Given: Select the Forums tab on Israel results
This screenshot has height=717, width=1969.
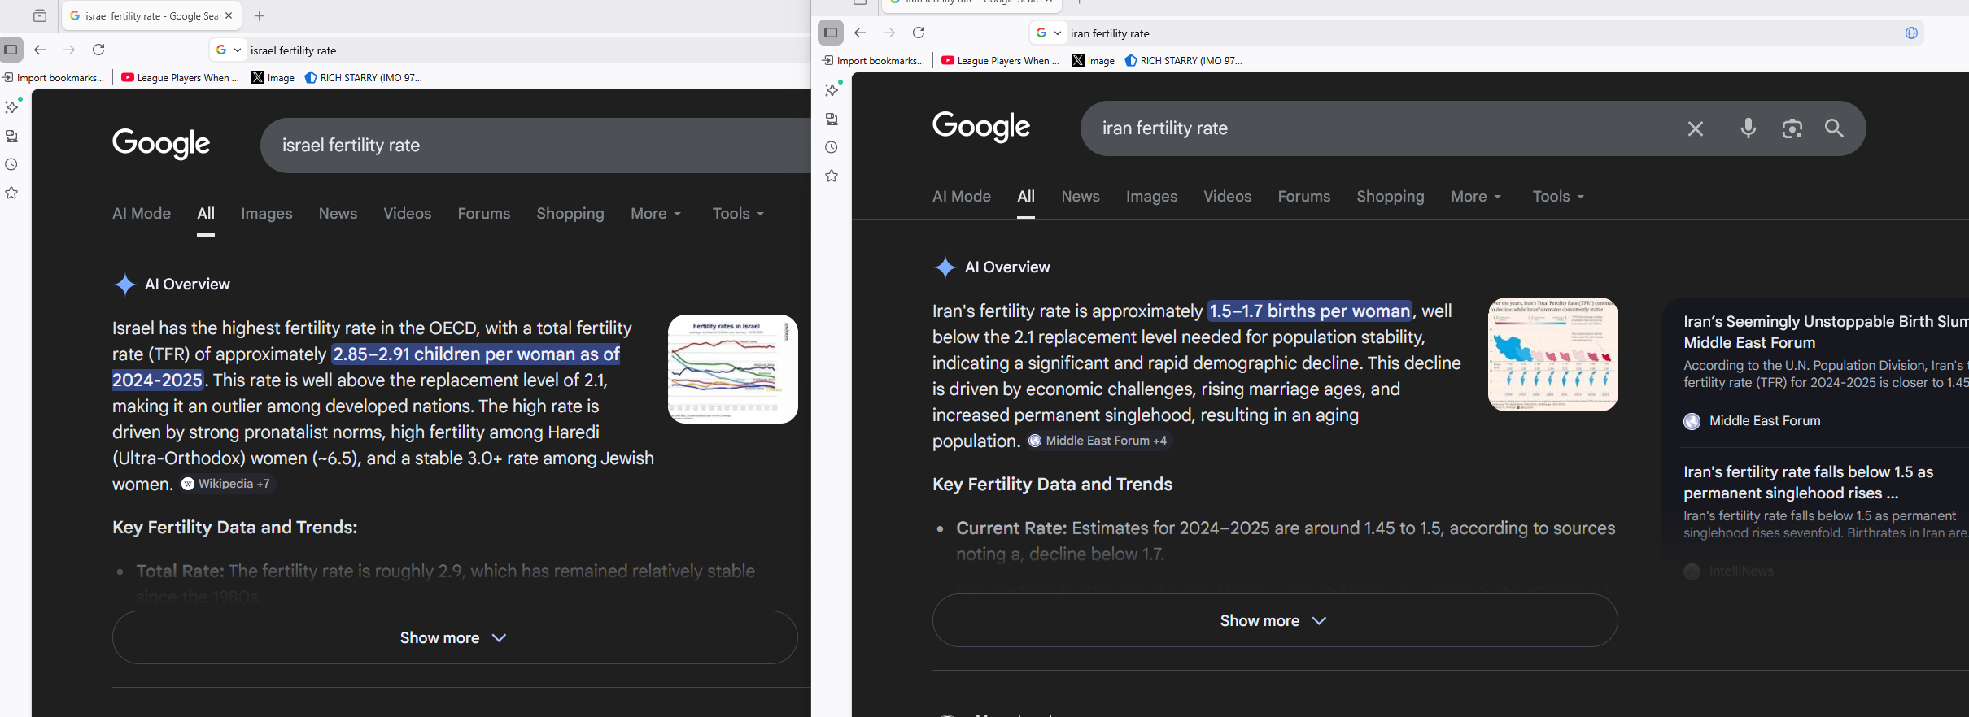Looking at the screenshot, I should pos(484,214).
